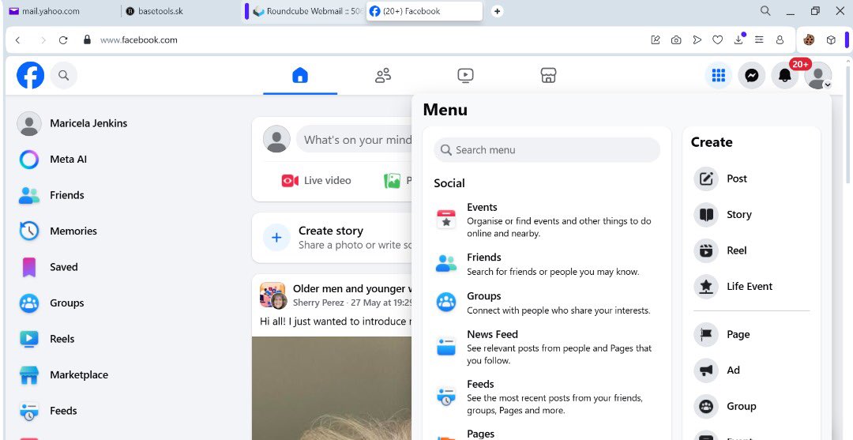Open Groups entry in the Menu panel
The image size is (853, 440).
coord(547,303)
